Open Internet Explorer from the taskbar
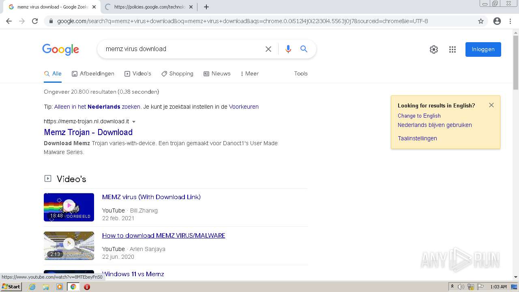Viewport: 519px width, 292px height. pyautogui.click(x=32, y=287)
